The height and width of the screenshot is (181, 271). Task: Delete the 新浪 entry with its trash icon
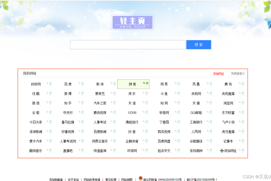coord(115,84)
